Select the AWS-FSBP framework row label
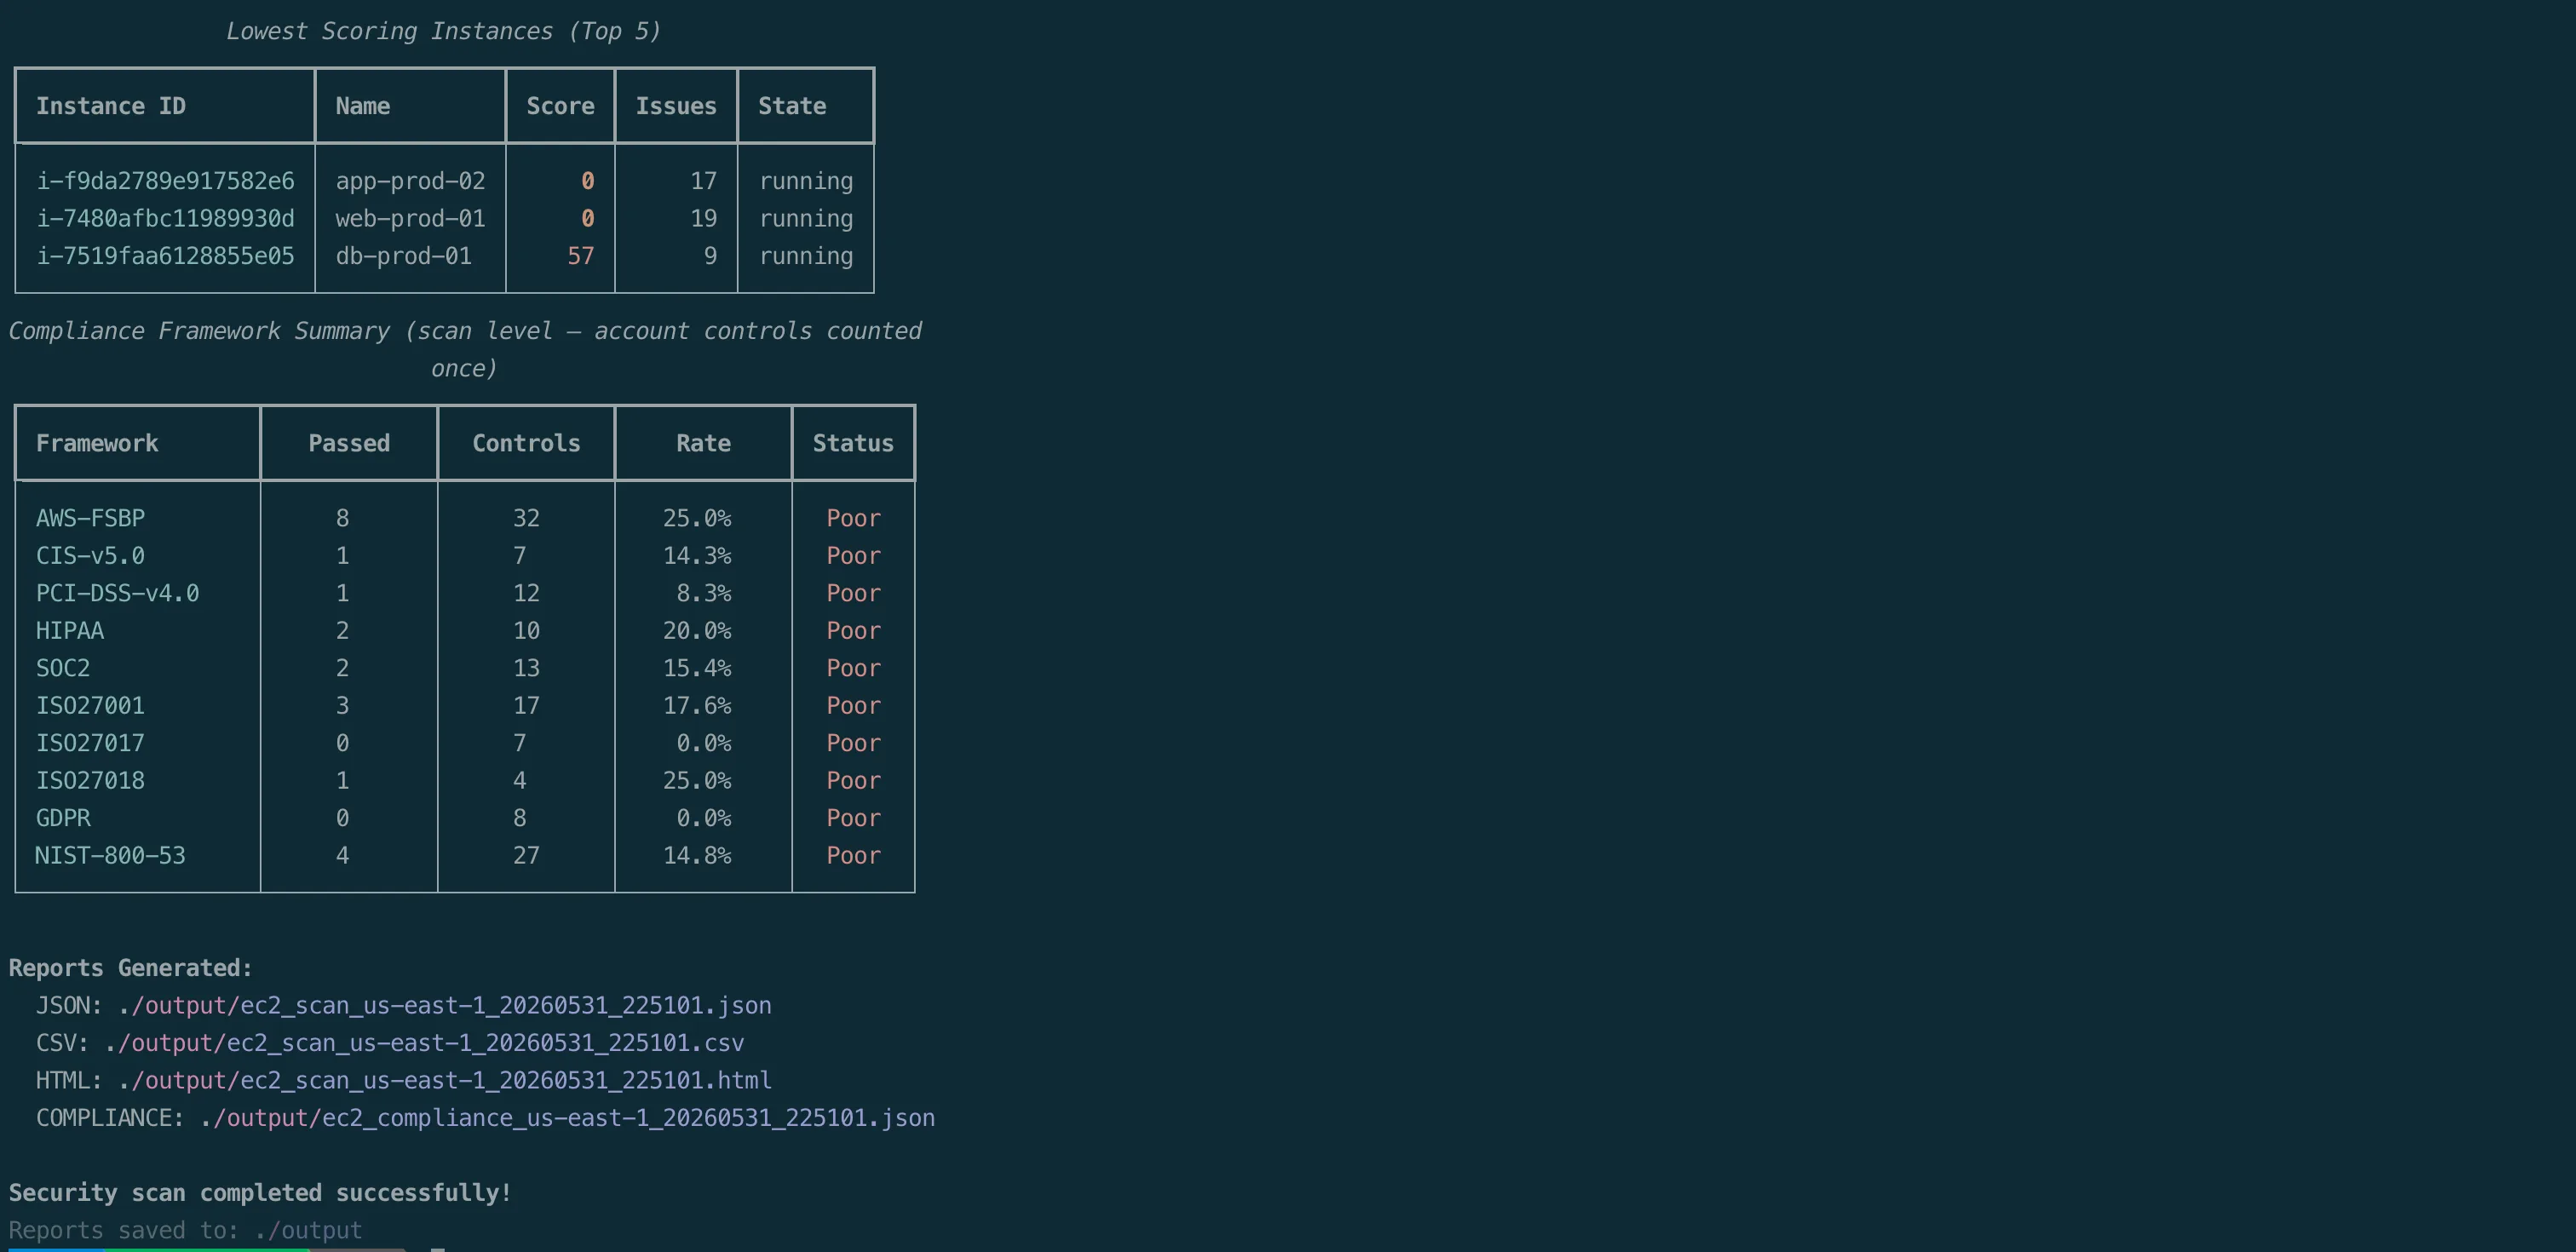Image resolution: width=2576 pixels, height=1252 pixels. pyautogui.click(x=90, y=518)
